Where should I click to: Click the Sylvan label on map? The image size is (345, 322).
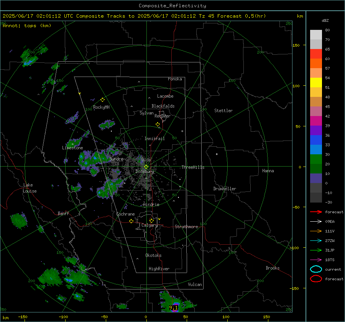click(146, 113)
